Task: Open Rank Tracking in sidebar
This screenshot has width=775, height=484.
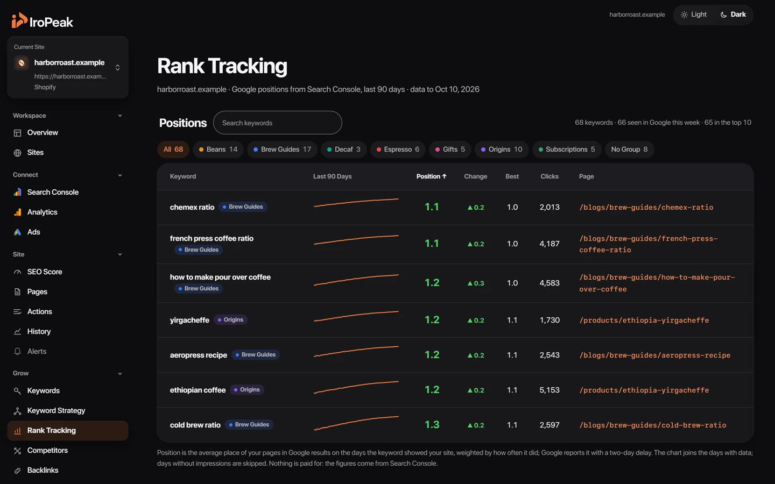Action: coord(68,431)
